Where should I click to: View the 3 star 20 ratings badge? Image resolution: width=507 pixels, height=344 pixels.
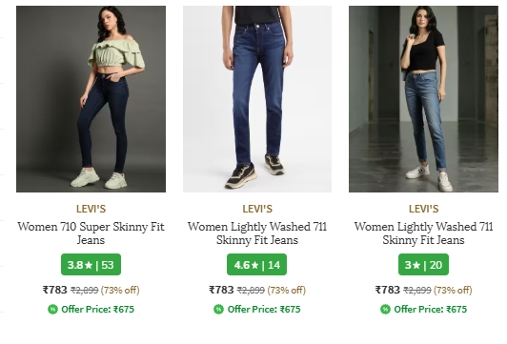(423, 265)
